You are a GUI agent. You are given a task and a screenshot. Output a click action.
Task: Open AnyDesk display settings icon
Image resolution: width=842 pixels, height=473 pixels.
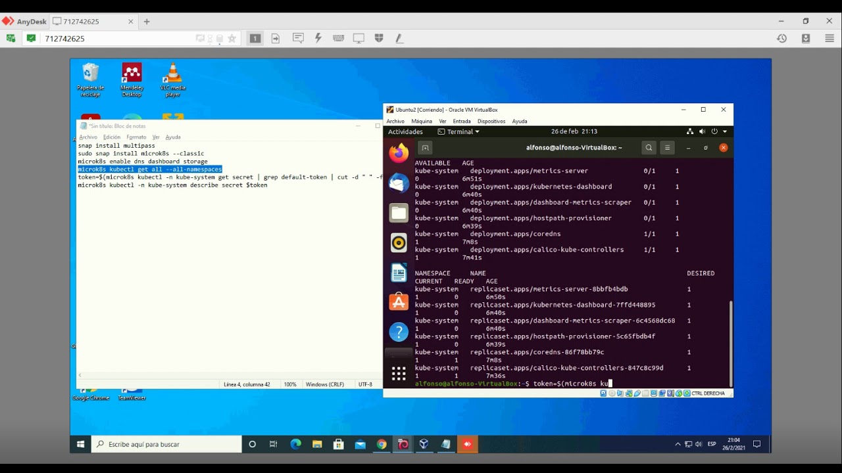click(359, 38)
